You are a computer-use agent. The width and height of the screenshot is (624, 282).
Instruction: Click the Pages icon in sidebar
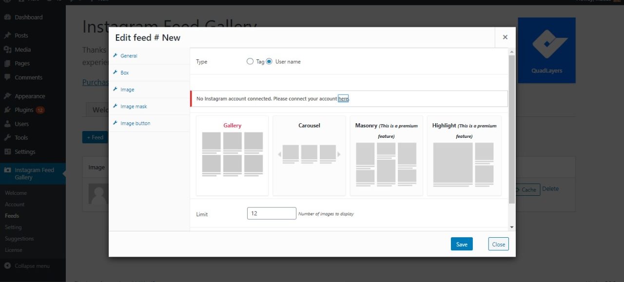click(x=7, y=63)
